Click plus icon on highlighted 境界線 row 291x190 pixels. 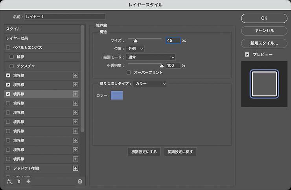[x=76, y=94]
